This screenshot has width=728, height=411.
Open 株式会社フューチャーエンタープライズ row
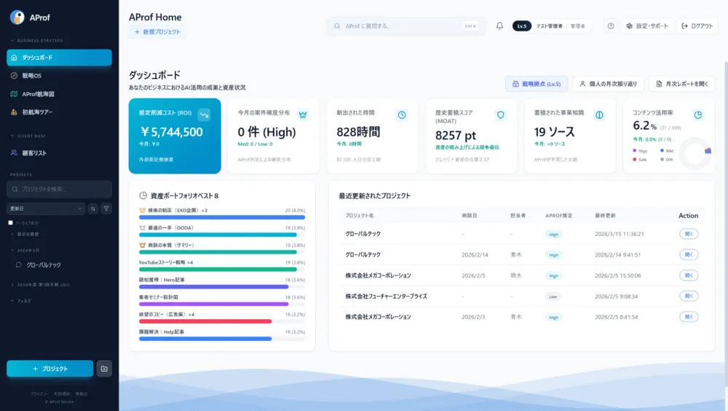689,296
